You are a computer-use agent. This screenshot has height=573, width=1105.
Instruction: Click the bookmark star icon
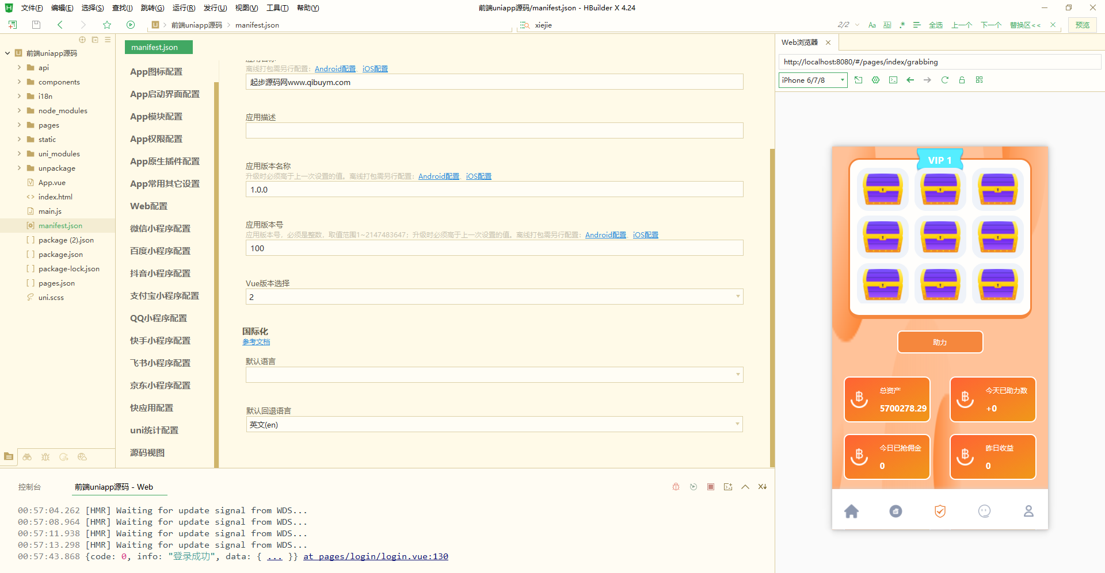click(x=107, y=25)
